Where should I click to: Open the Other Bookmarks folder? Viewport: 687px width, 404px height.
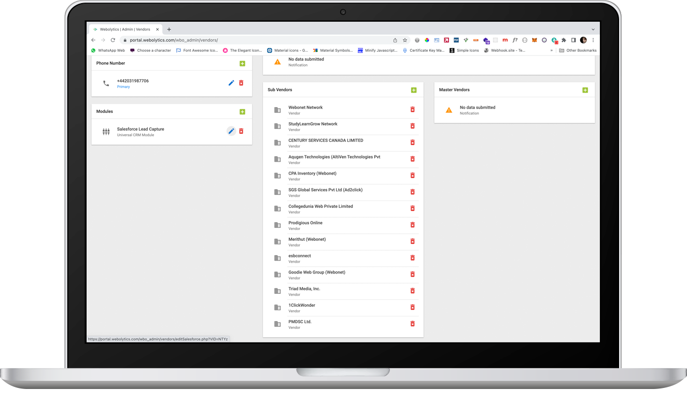tap(577, 50)
